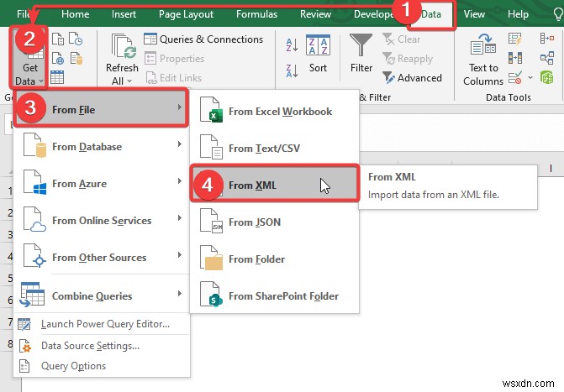Open the Help tab
The height and width of the screenshot is (392, 564).
pyautogui.click(x=518, y=14)
